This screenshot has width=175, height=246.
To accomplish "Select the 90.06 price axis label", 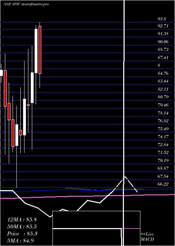I will point(163,42).
